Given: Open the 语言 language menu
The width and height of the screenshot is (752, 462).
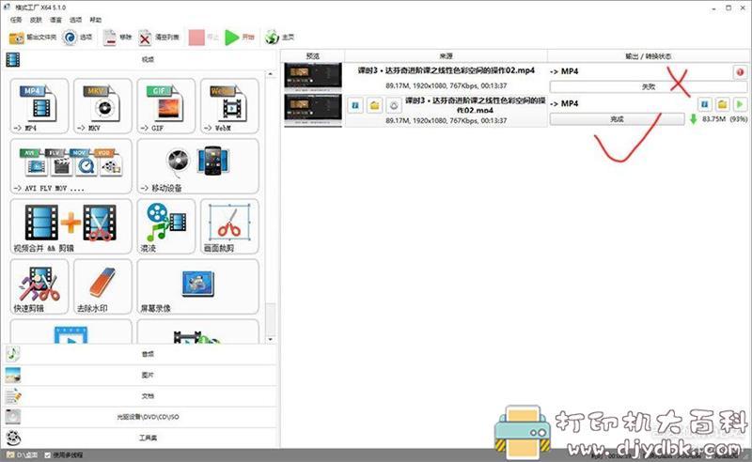Looking at the screenshot, I should (x=55, y=20).
